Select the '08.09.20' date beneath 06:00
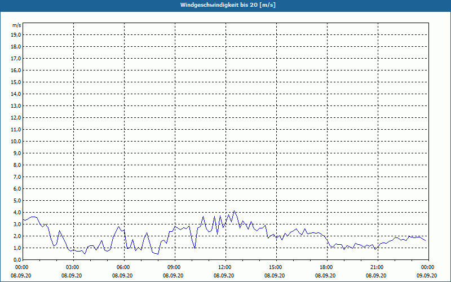Viewport: 451px width, 282px height. click(x=122, y=276)
